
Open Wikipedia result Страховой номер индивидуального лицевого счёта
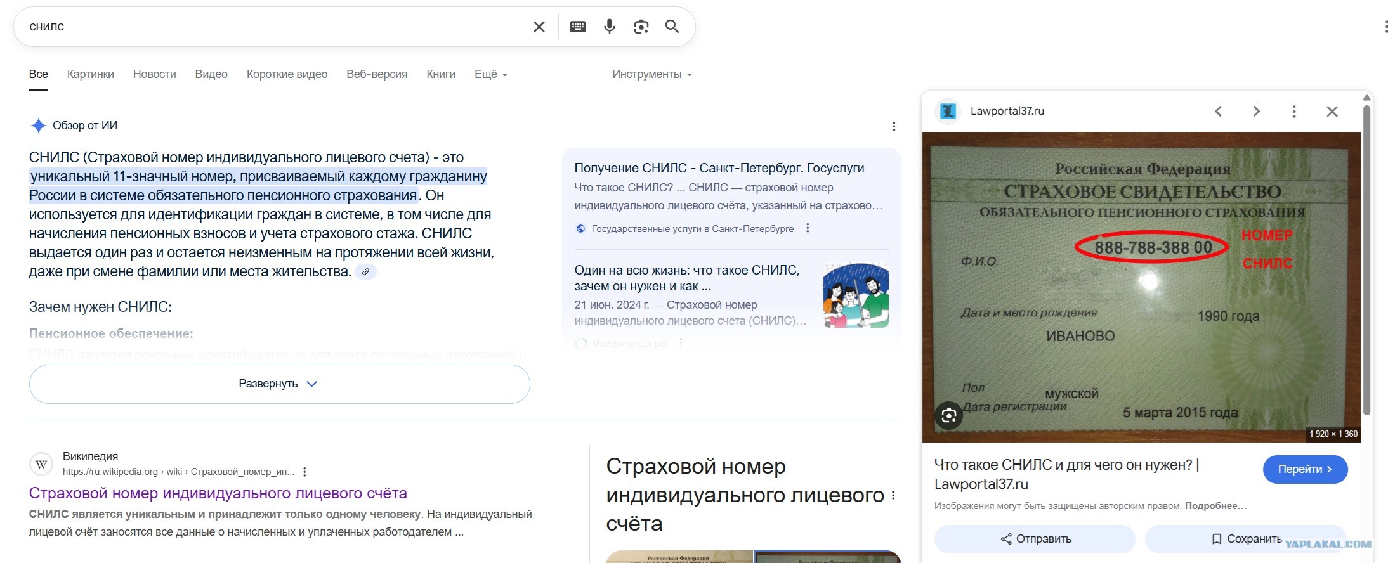click(218, 493)
